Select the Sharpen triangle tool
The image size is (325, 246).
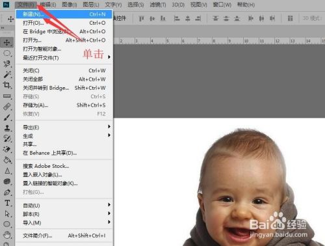7,171
